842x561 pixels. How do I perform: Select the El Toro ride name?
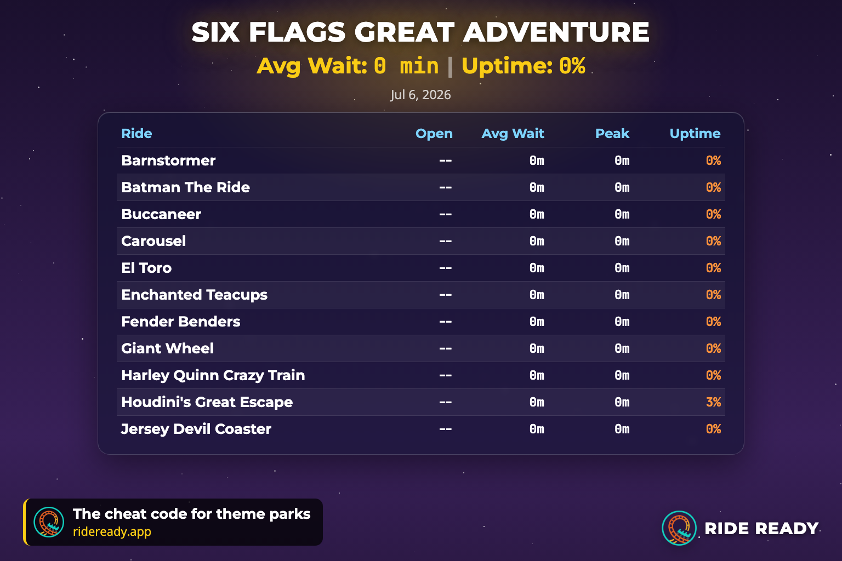click(x=146, y=268)
